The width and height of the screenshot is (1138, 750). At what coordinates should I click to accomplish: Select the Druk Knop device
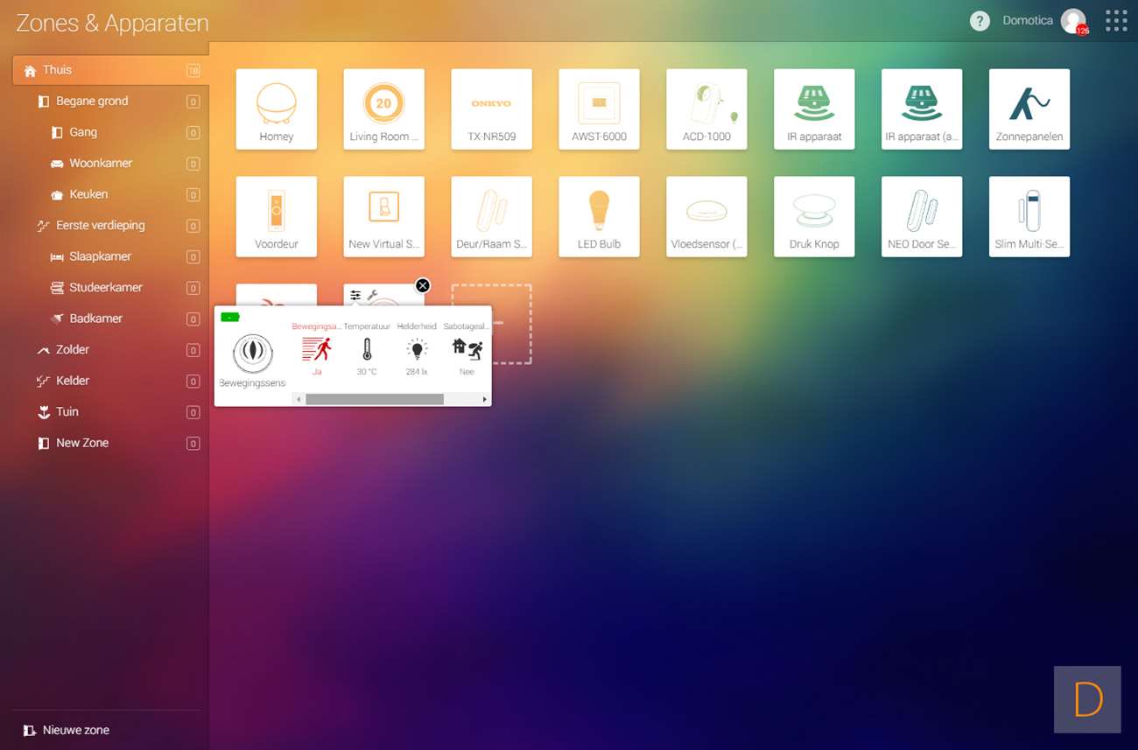[814, 216]
